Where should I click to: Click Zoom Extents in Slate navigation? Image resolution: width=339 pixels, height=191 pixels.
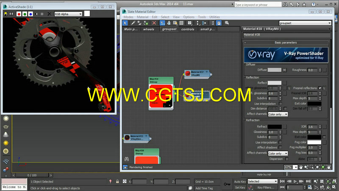click(x=317, y=167)
